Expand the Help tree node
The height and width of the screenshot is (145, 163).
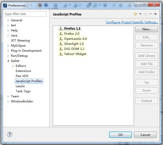(8, 30)
